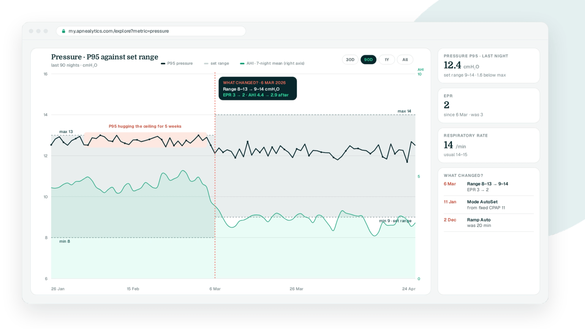Click the 'usual 14–15' text

coord(455,155)
